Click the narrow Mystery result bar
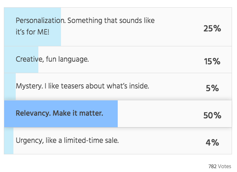The height and width of the screenshot is (172, 237). (x=10, y=87)
